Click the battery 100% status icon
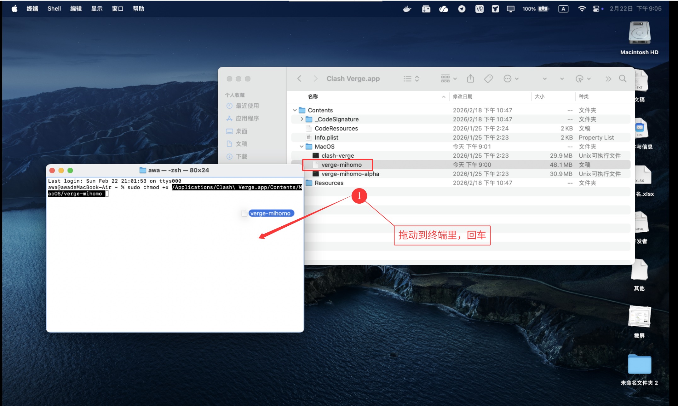 [536, 9]
